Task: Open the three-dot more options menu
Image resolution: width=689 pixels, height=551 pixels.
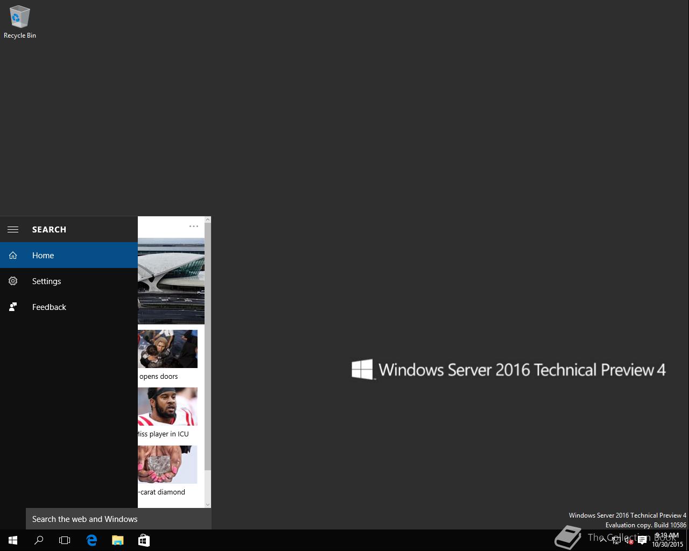Action: click(194, 227)
